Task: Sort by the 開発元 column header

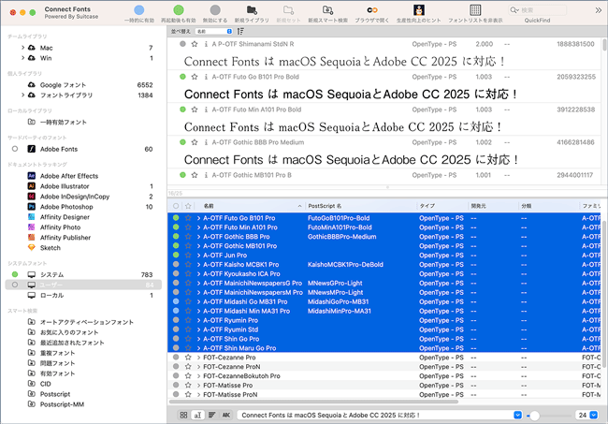Action: coord(493,206)
